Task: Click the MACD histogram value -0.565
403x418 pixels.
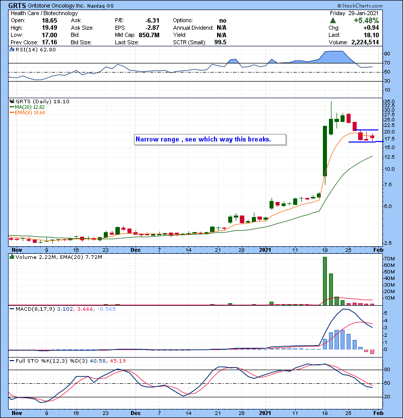Action: (x=106, y=309)
